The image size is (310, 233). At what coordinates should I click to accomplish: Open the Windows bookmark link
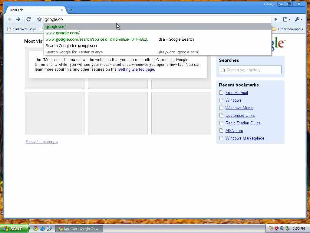[x=233, y=100]
